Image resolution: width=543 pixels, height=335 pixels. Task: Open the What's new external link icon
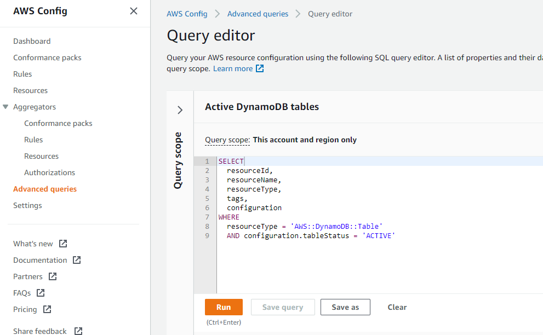tap(62, 243)
